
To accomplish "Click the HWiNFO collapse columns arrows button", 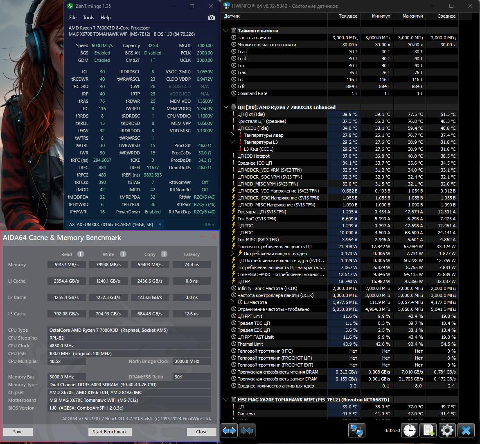I will point(247,430).
